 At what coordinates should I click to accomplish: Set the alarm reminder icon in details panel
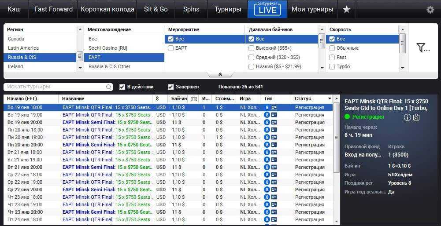416,118
